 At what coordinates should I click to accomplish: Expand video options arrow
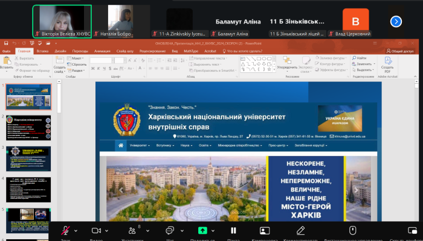coord(107,230)
